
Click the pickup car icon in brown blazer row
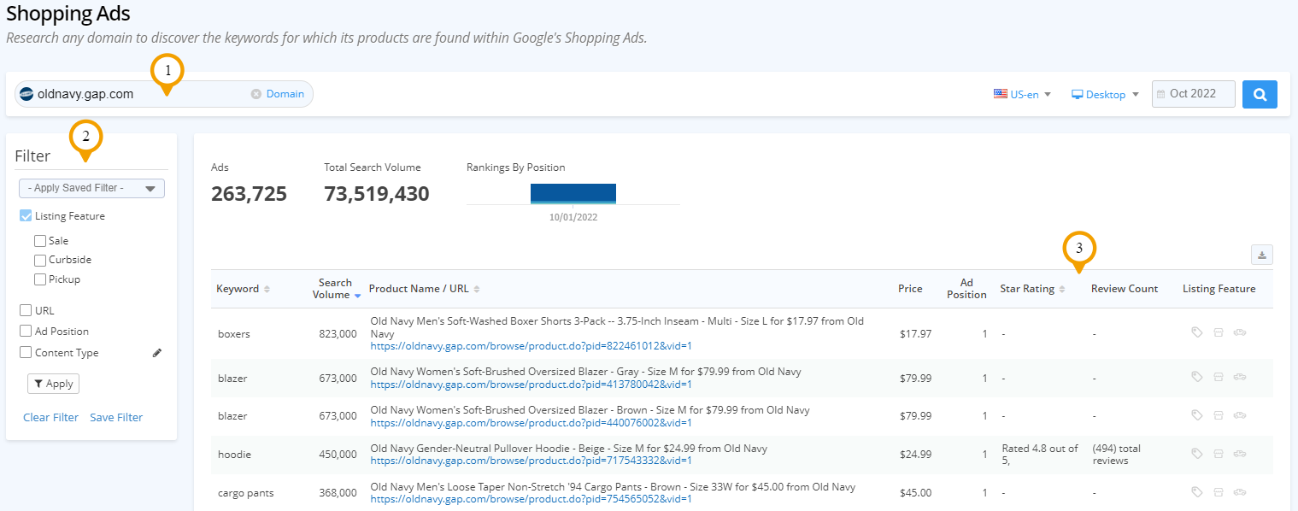pos(1240,414)
